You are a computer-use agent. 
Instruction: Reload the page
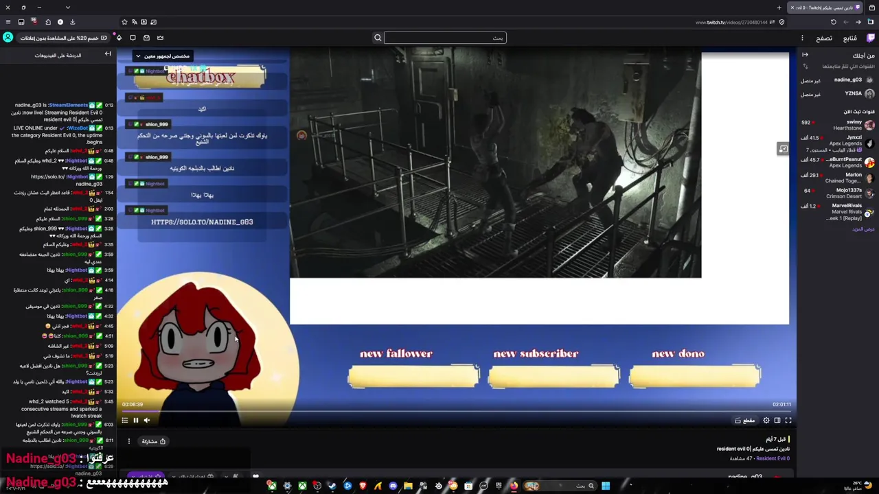(834, 22)
